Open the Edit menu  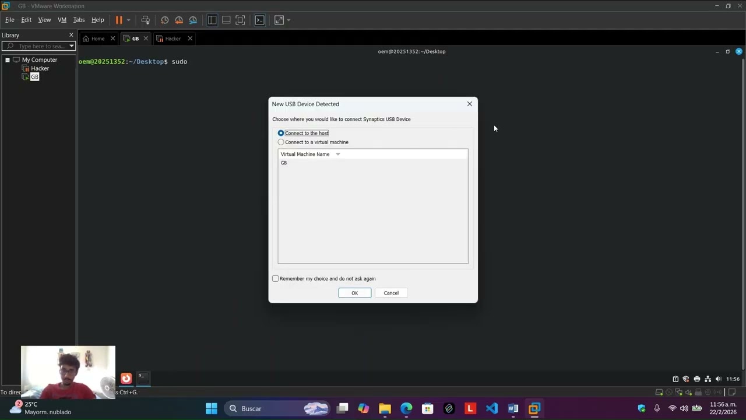[27, 20]
